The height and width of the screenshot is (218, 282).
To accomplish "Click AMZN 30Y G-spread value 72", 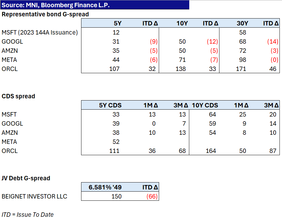I will tap(243, 51).
